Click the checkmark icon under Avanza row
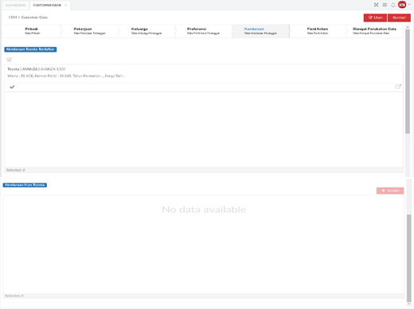 click(12, 87)
